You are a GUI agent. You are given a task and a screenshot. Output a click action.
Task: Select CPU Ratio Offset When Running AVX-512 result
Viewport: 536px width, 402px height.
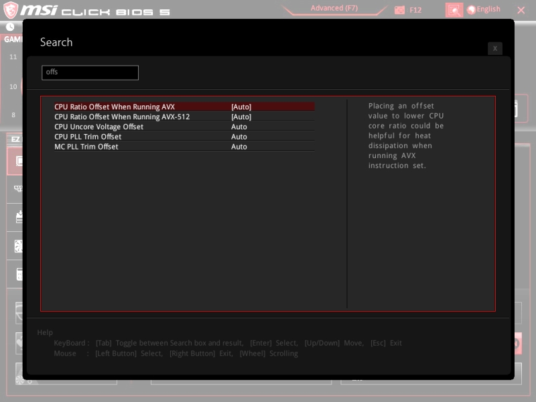[x=184, y=117]
